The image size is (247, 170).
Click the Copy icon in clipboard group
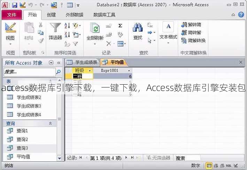pyautogui.click(x=41, y=33)
